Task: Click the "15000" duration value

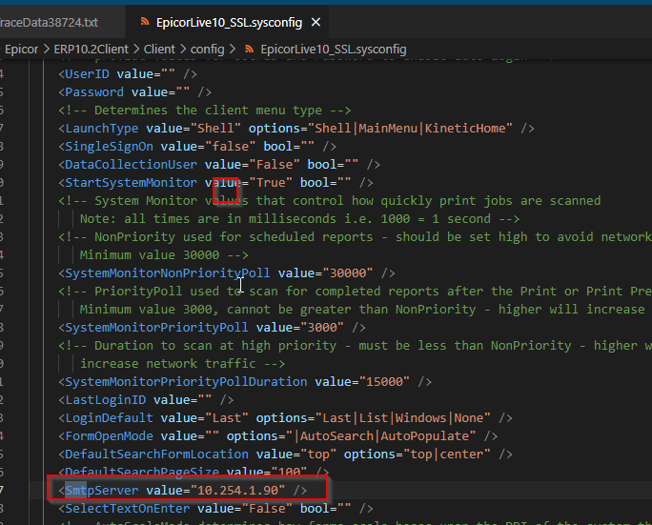Action: [x=384, y=381]
